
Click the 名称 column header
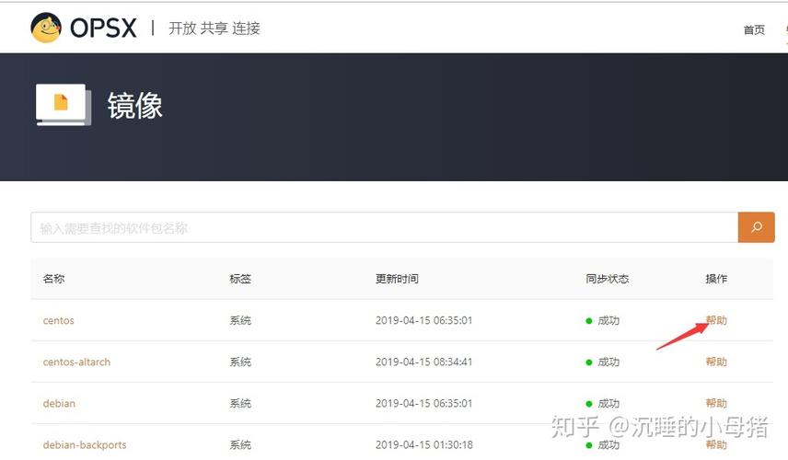tap(53, 279)
